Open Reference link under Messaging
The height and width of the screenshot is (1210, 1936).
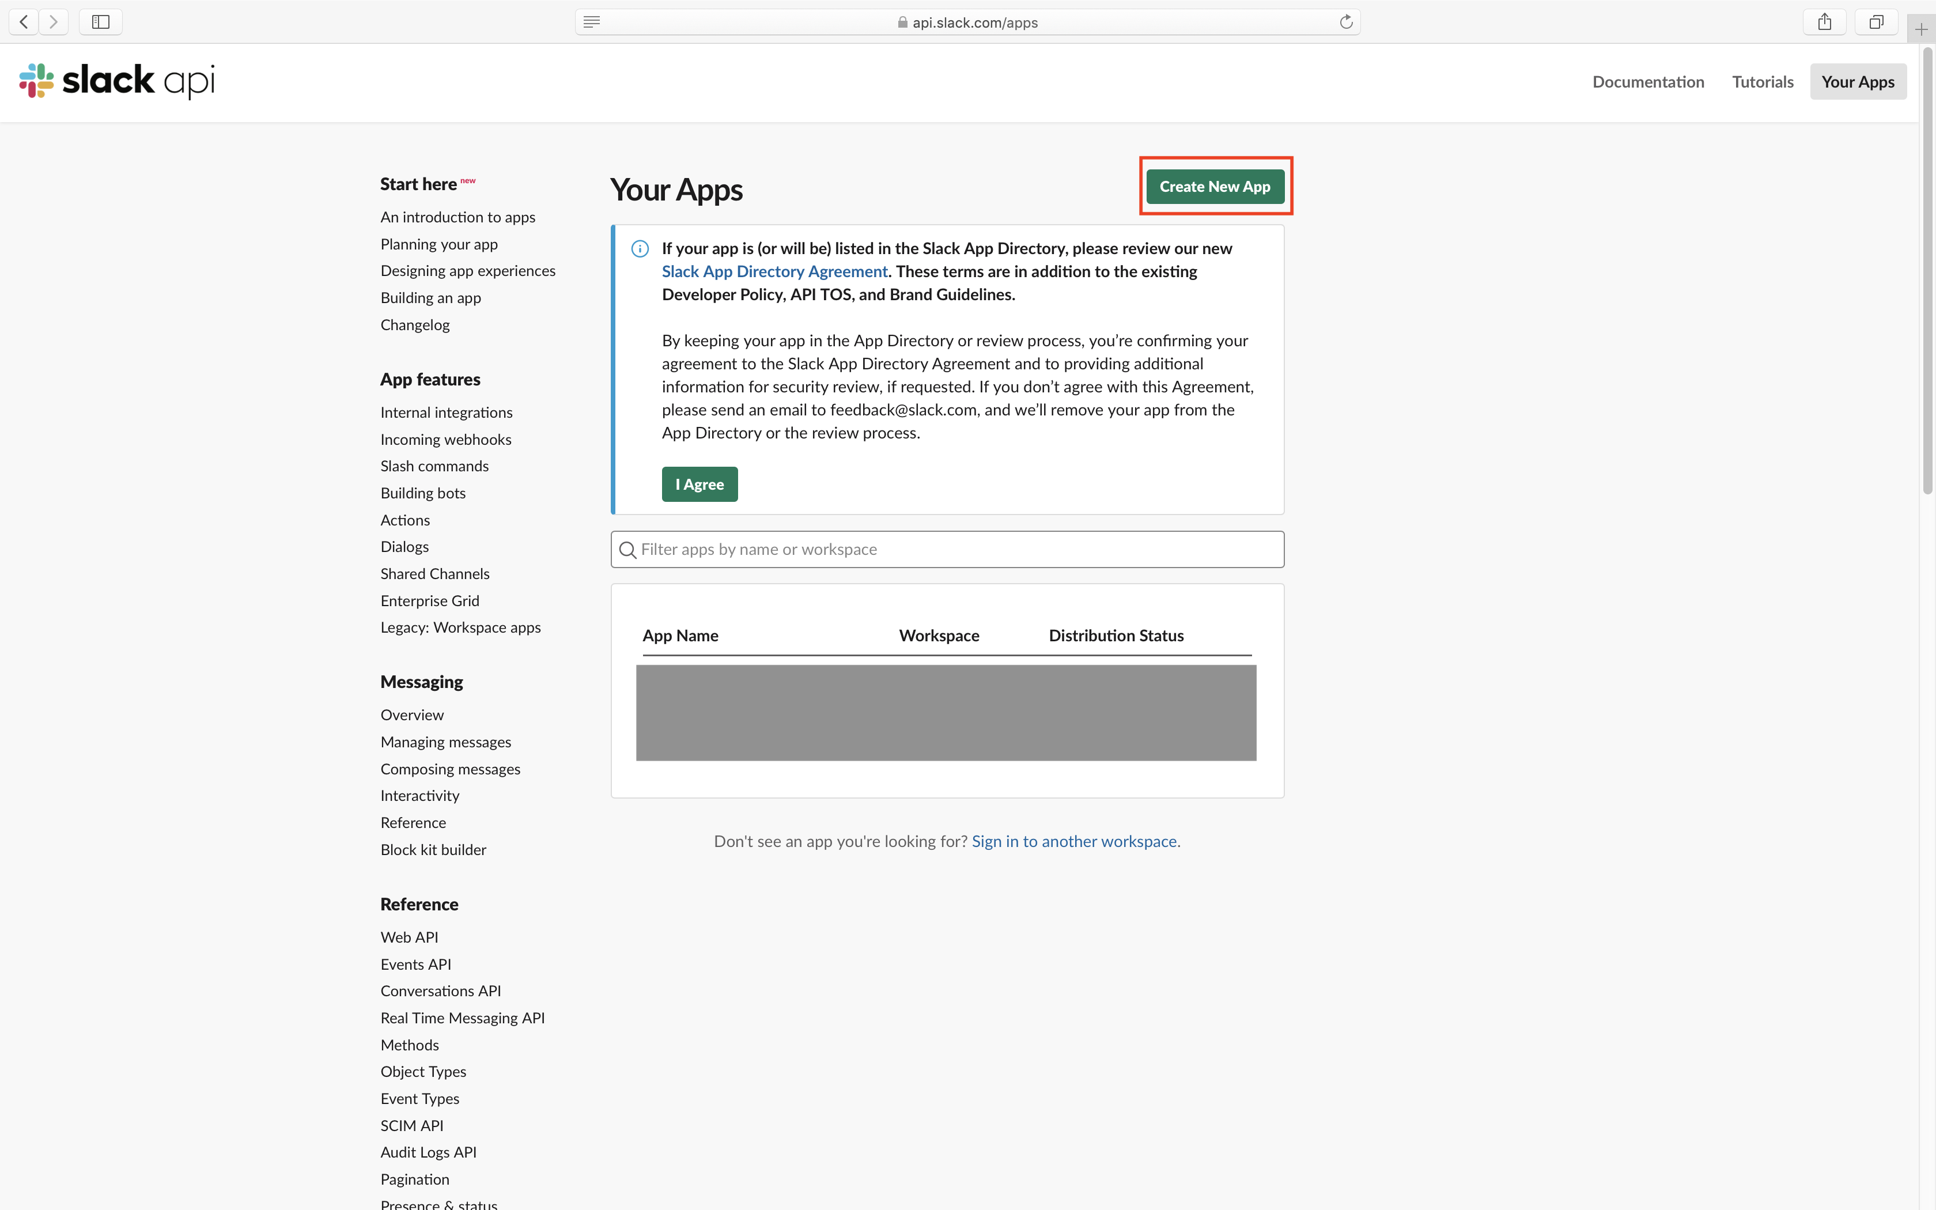(x=413, y=823)
